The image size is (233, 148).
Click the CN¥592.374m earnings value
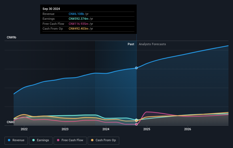78,19
